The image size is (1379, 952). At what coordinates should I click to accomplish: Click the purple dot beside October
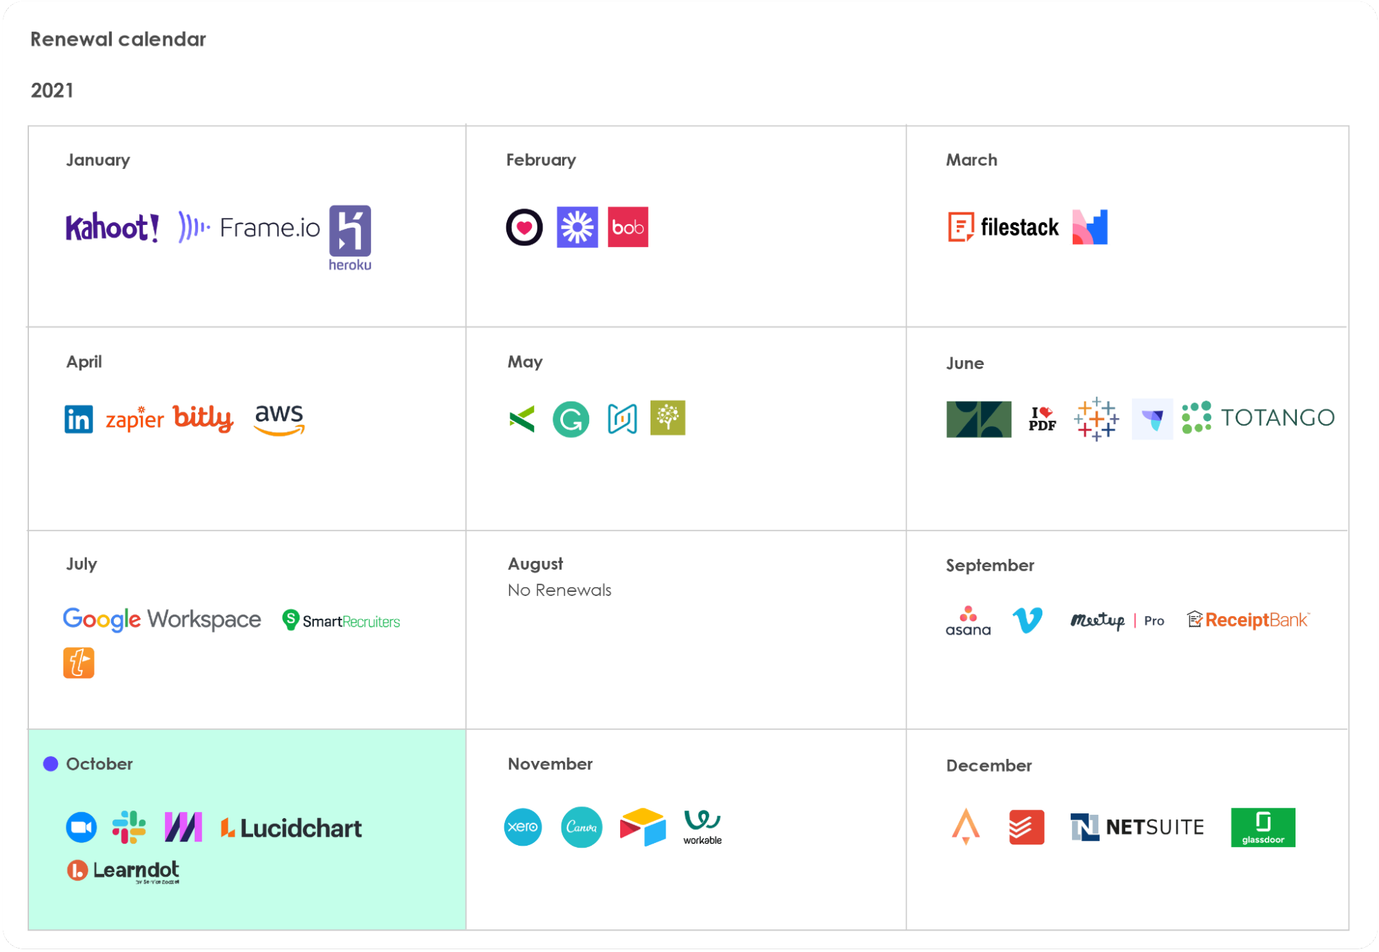[x=50, y=764]
